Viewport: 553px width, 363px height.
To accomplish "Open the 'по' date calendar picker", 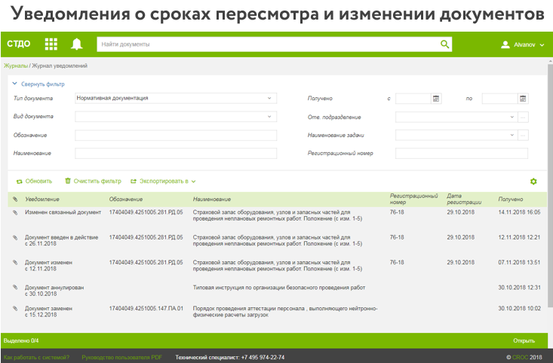I will point(523,99).
